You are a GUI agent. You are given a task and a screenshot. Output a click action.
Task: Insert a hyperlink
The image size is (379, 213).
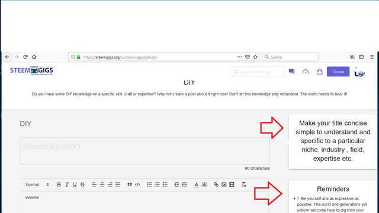pos(216,185)
